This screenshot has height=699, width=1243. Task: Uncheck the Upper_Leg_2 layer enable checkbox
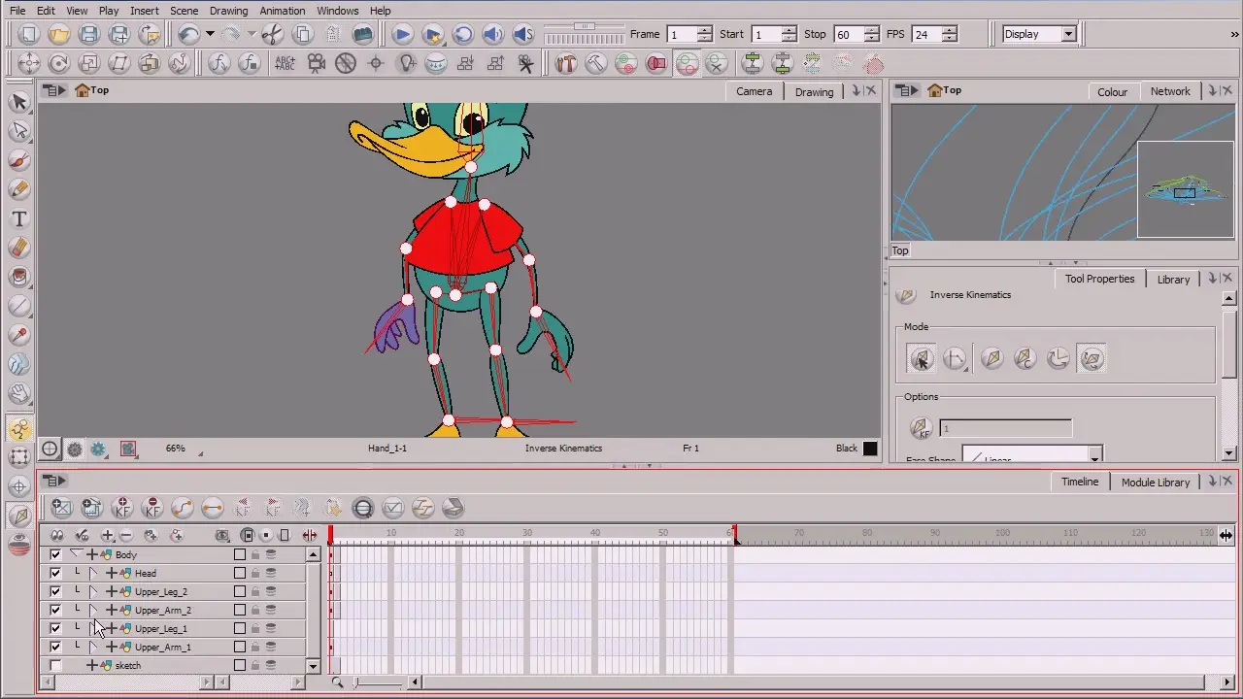pos(55,591)
